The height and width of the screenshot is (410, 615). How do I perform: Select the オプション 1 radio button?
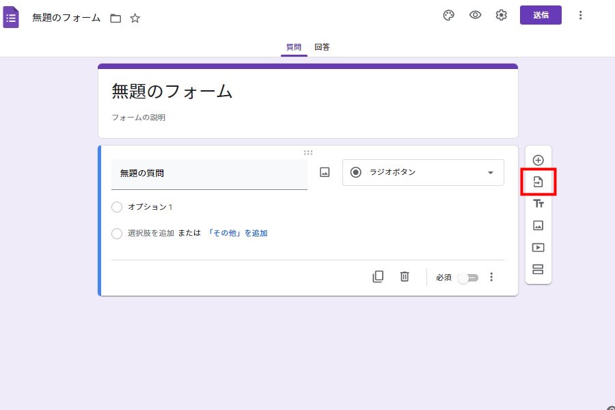pos(117,207)
